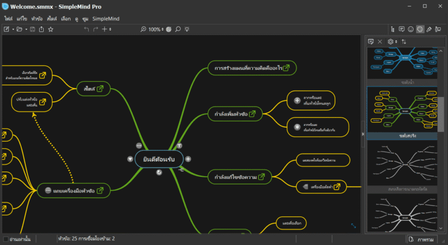Toggle the lightbulb highlight icon

(x=187, y=29)
